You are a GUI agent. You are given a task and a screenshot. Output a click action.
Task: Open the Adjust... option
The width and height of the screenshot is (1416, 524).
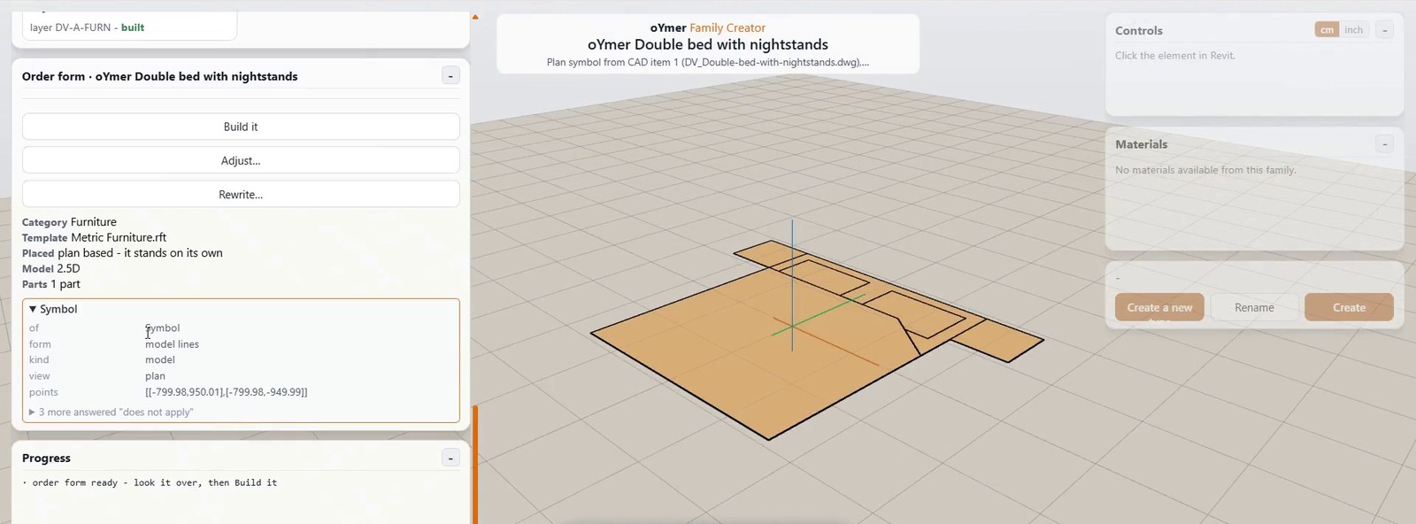click(241, 160)
